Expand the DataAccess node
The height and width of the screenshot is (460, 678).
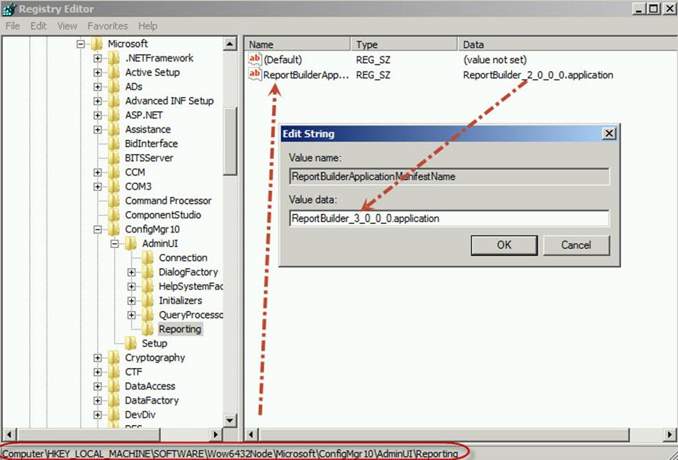click(98, 386)
